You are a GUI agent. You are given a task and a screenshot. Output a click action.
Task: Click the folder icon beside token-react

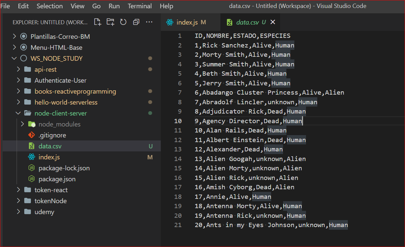[28, 190]
